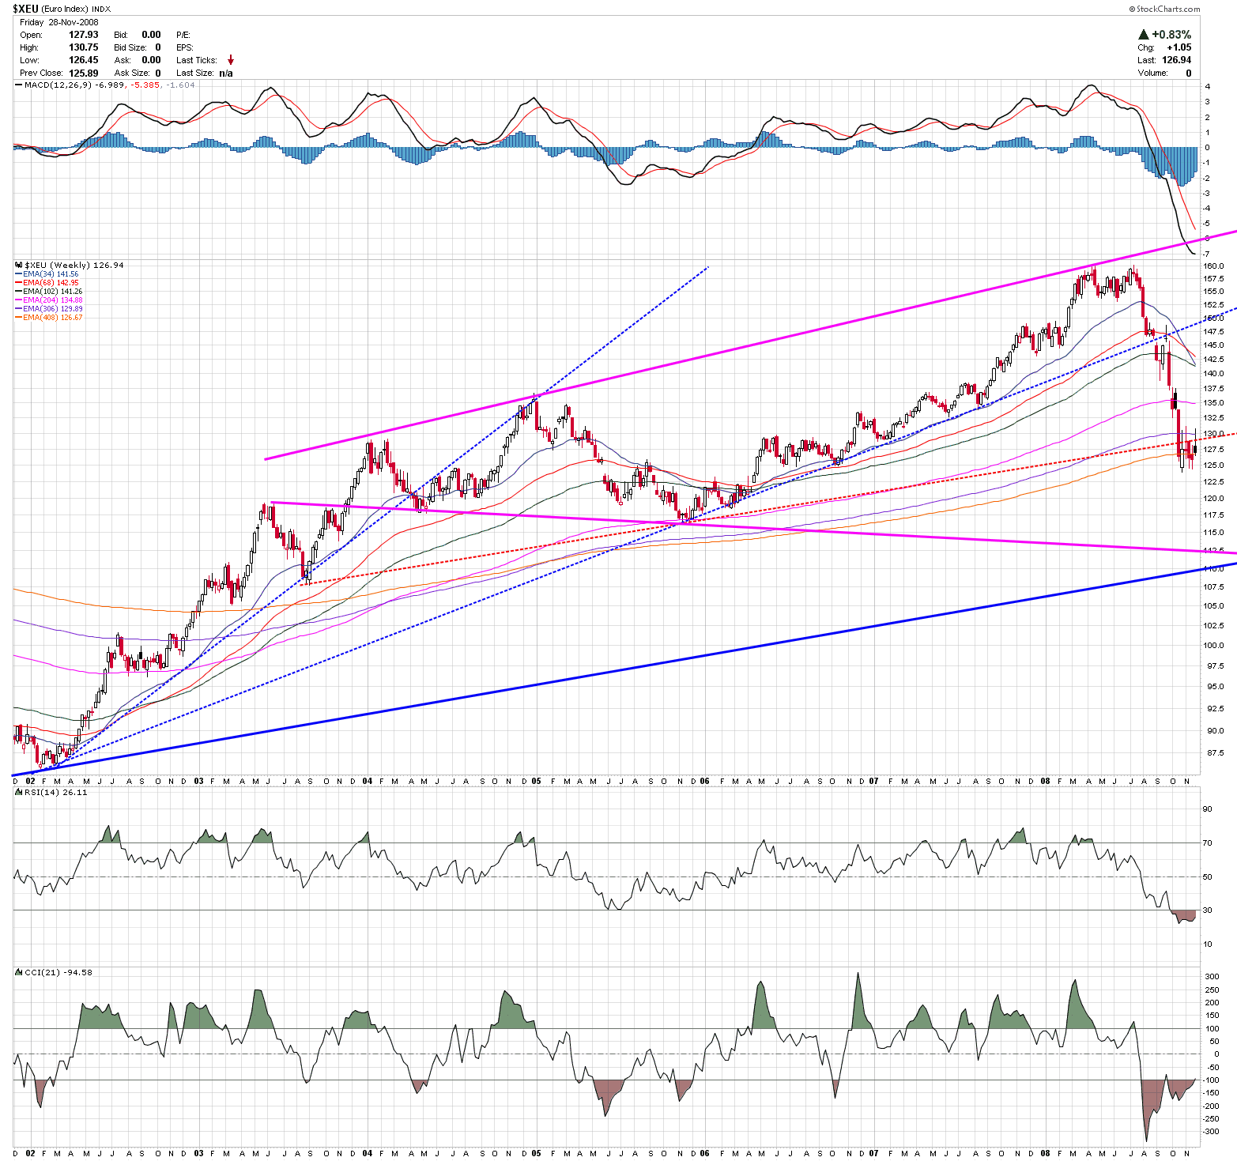Click the Bid value 0.00

(151, 35)
